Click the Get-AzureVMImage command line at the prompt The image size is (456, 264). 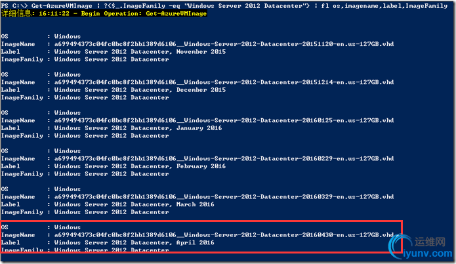(x=224, y=5)
